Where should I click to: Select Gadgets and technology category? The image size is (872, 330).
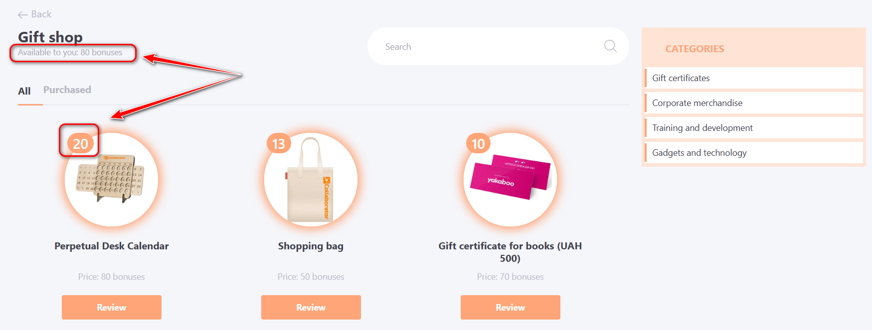click(699, 153)
